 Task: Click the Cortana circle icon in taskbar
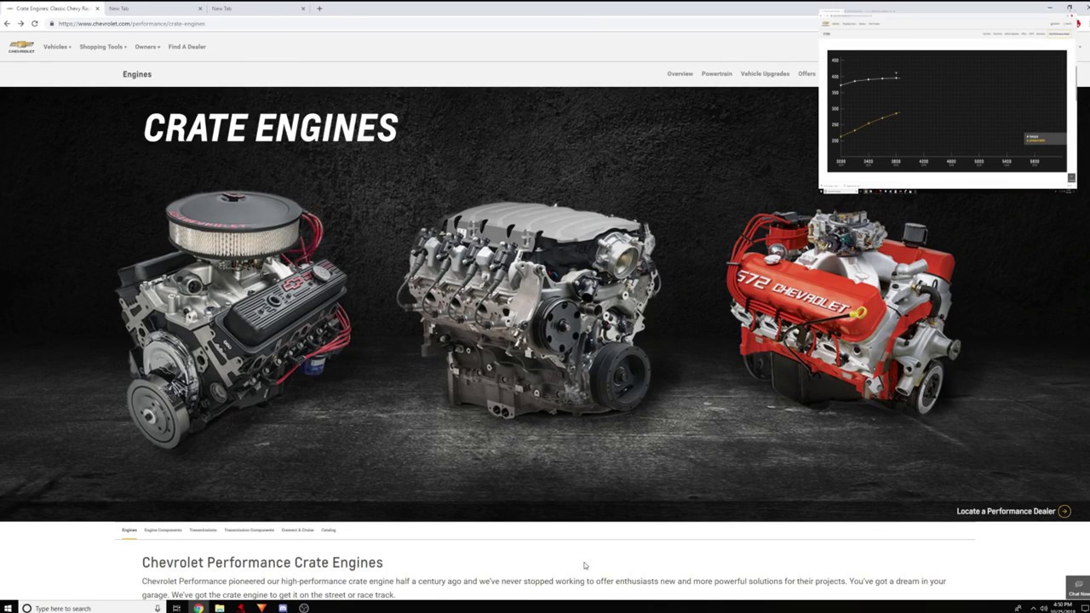coord(26,608)
